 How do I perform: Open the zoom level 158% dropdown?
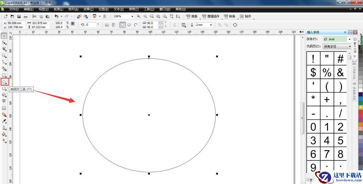tap(132, 16)
